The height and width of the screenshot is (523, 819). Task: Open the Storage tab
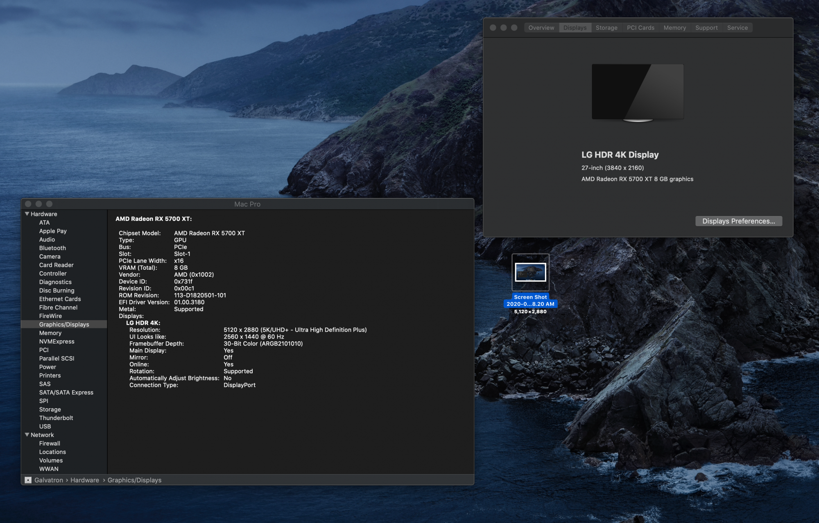[606, 28]
